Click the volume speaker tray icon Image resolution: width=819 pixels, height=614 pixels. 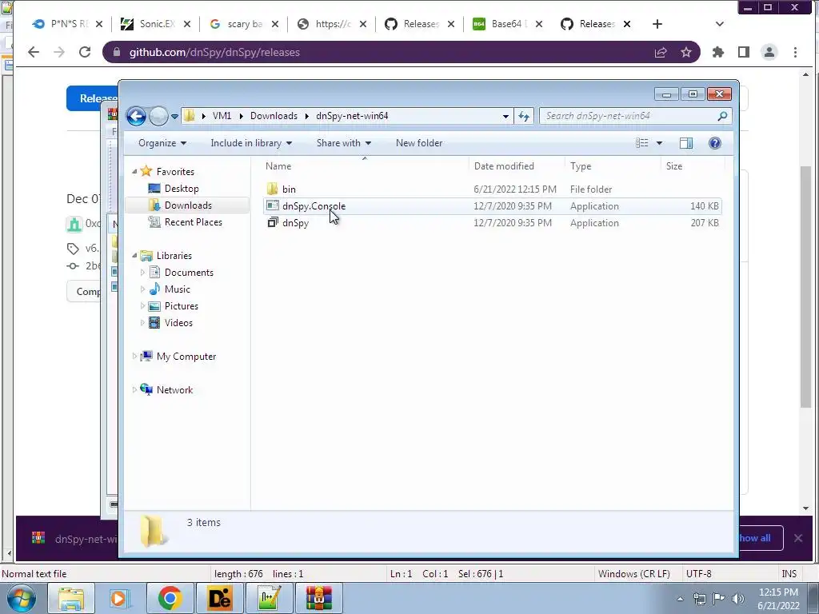pos(738,599)
